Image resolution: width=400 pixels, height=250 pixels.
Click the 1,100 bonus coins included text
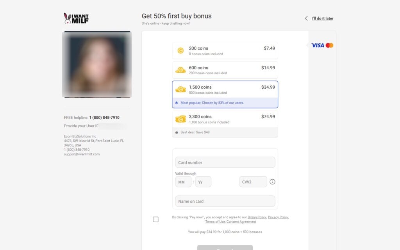209,122
